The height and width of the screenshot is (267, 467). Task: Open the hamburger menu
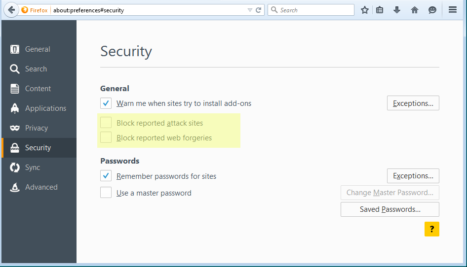[453, 10]
